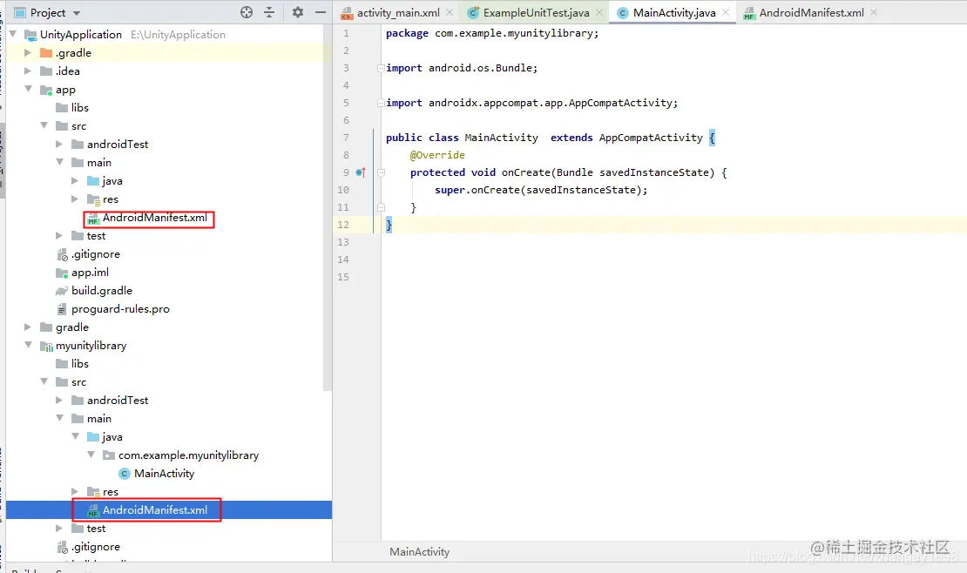
Task: Close the AndroidManifest.xml editor tab
Action: [x=873, y=12]
